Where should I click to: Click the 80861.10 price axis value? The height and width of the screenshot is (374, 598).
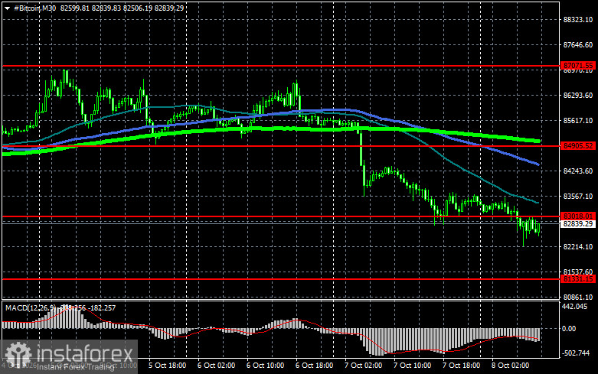coord(578,297)
